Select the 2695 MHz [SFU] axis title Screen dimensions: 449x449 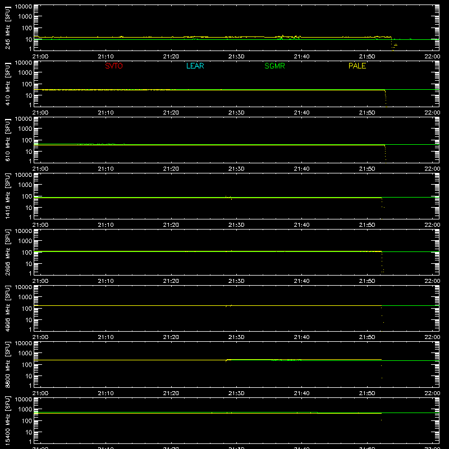[x=7, y=252]
